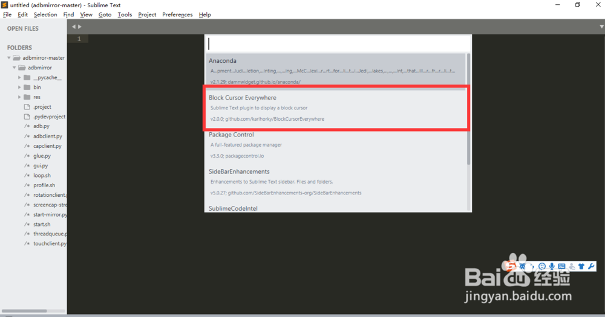
Task: Open the Goto menu
Action: tap(105, 14)
